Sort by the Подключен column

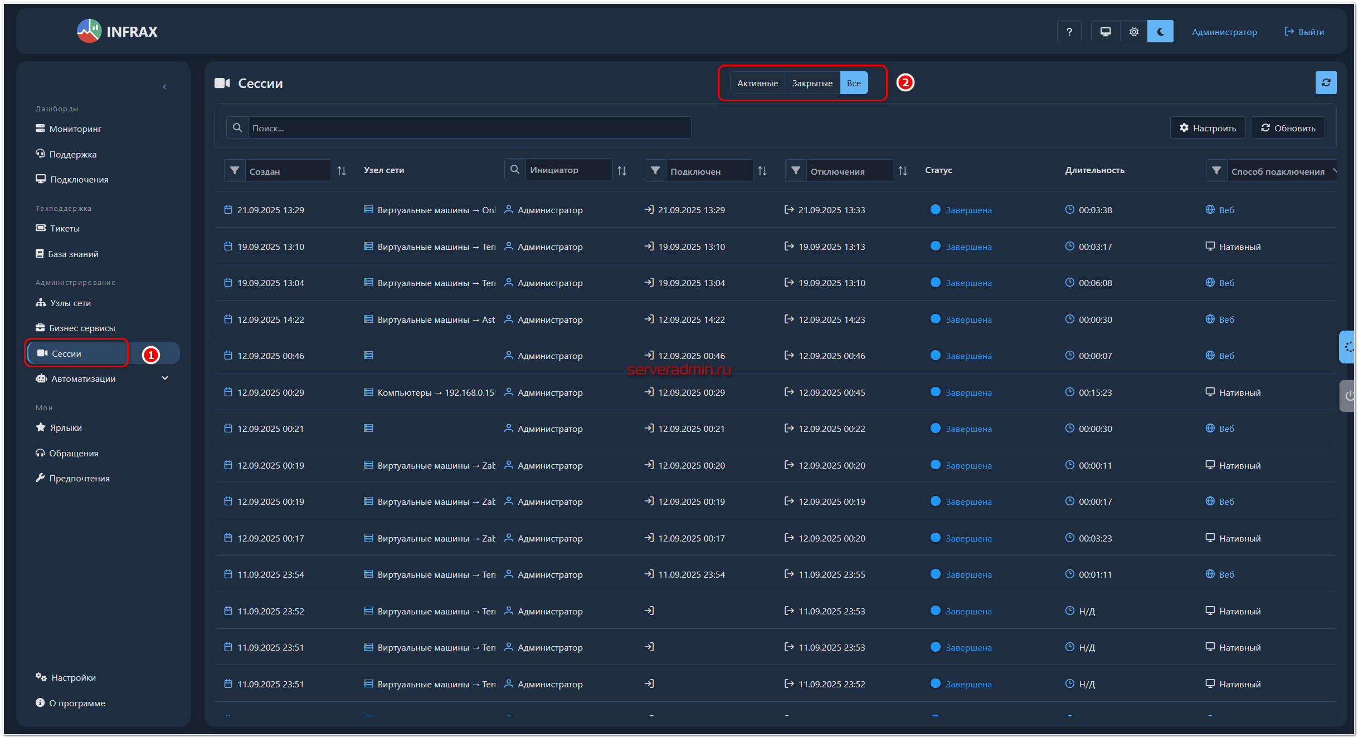762,171
